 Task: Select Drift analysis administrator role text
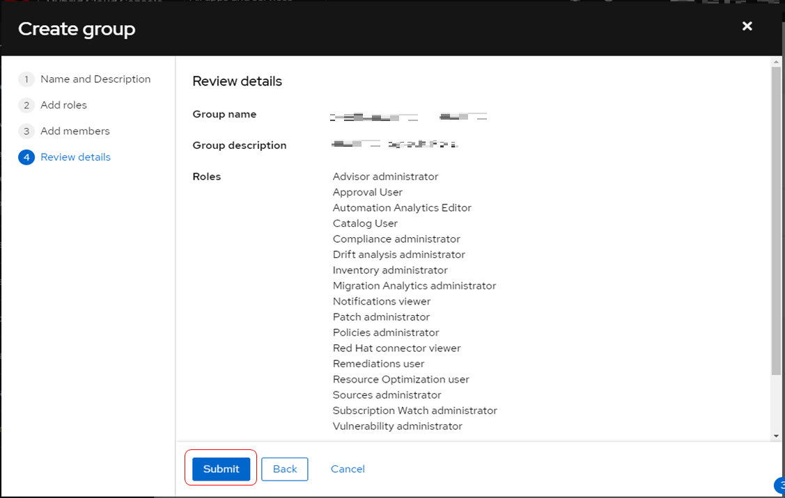tap(399, 255)
